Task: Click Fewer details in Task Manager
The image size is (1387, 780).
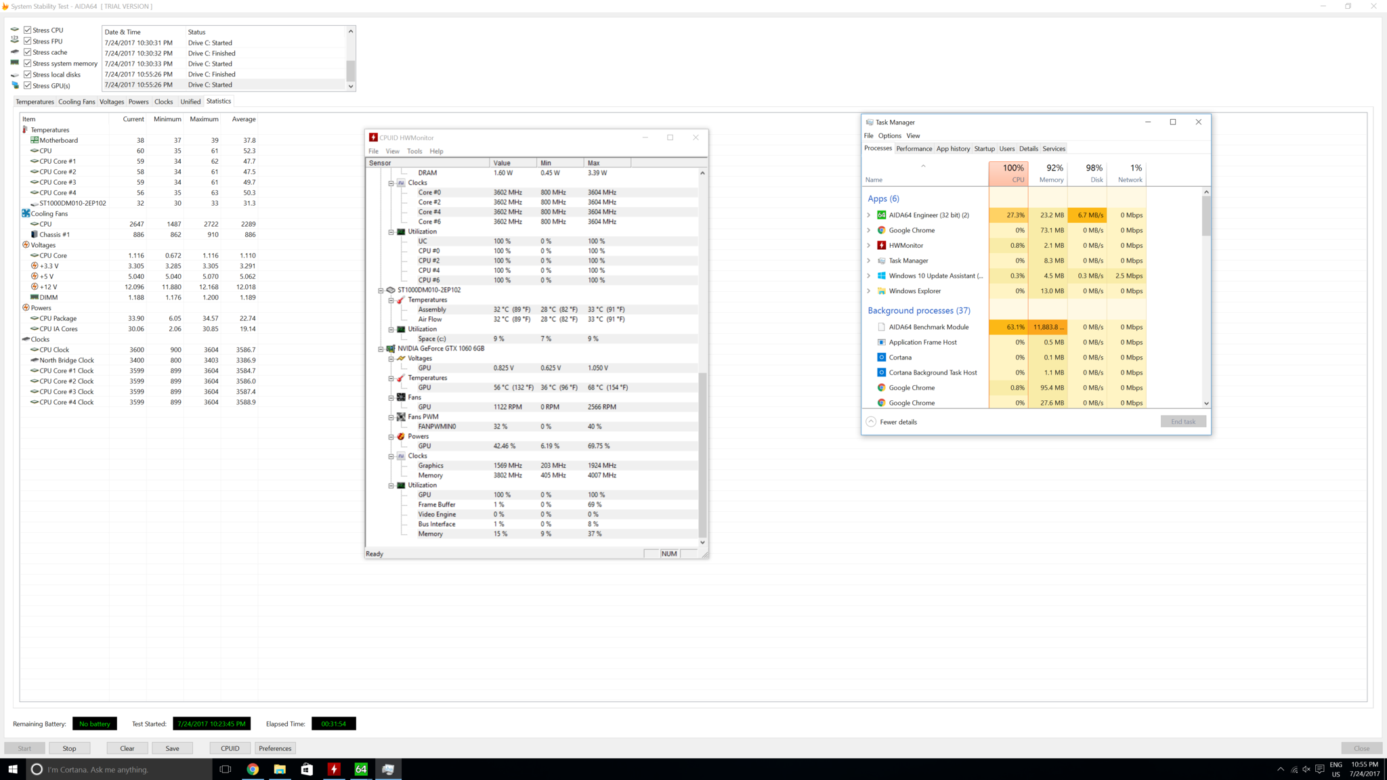Action: pos(898,422)
